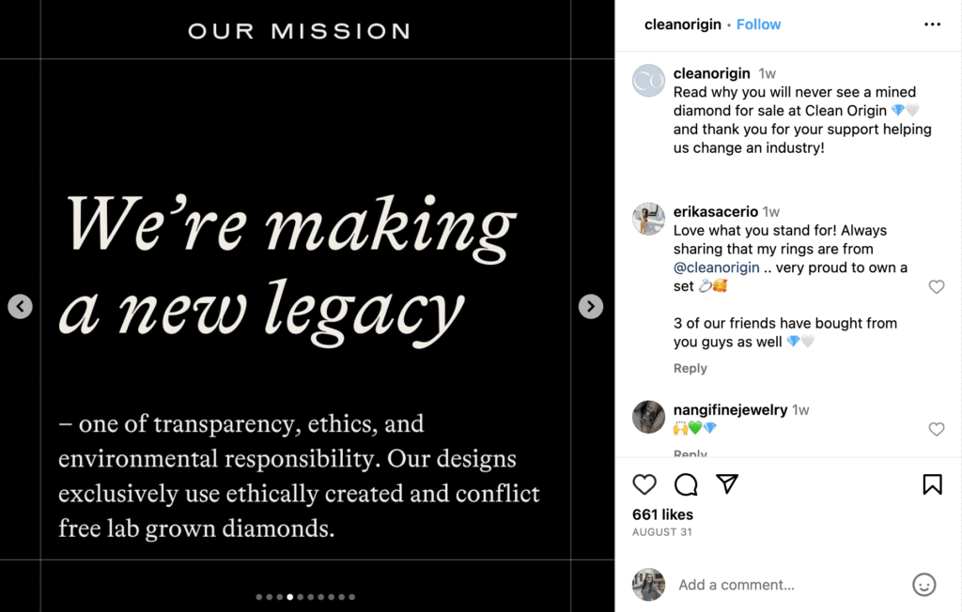Follow the cleanorigin account
Image resolution: width=962 pixels, height=612 pixels.
pos(758,24)
